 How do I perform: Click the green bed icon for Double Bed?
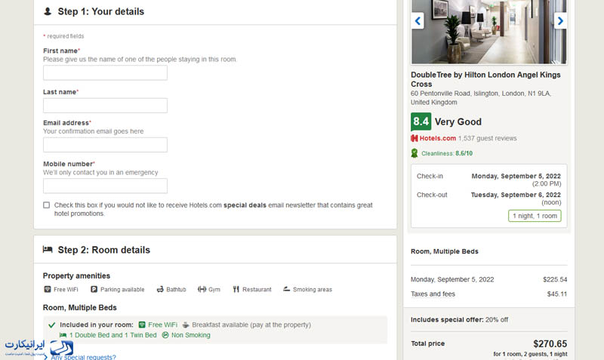[63, 335]
